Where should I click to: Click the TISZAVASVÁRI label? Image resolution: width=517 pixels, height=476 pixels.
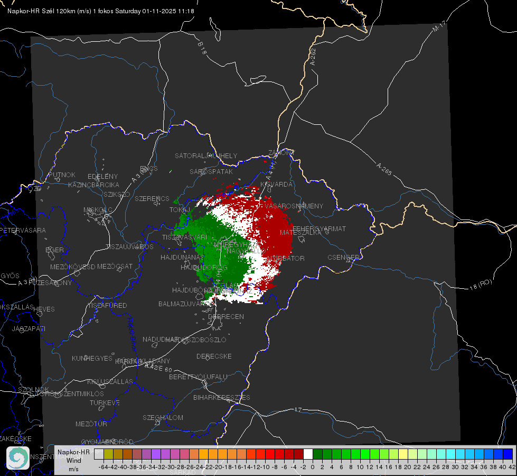pos(185,237)
